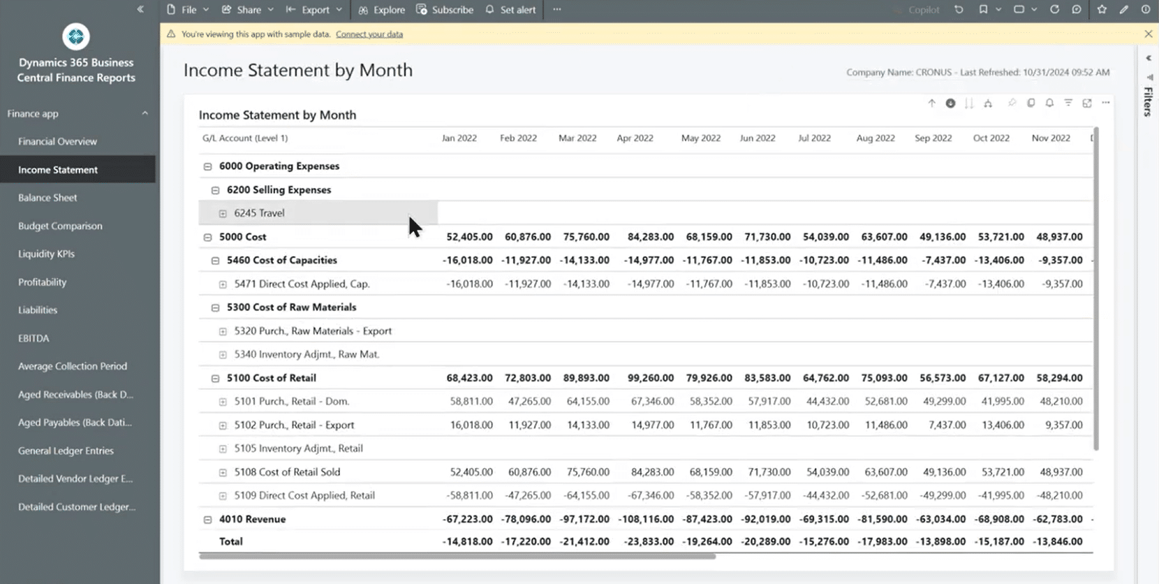Open the bookmarks dropdown arrow
This screenshot has height=584, width=1159.
[x=998, y=10]
